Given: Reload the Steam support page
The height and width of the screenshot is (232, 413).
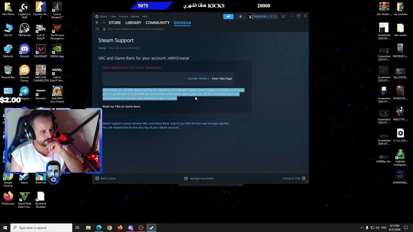Looking at the screenshot, I should [x=97, y=29].
